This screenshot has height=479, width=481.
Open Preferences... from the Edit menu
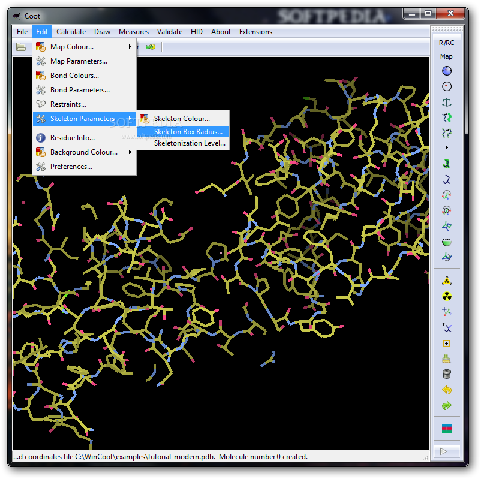pos(85,167)
